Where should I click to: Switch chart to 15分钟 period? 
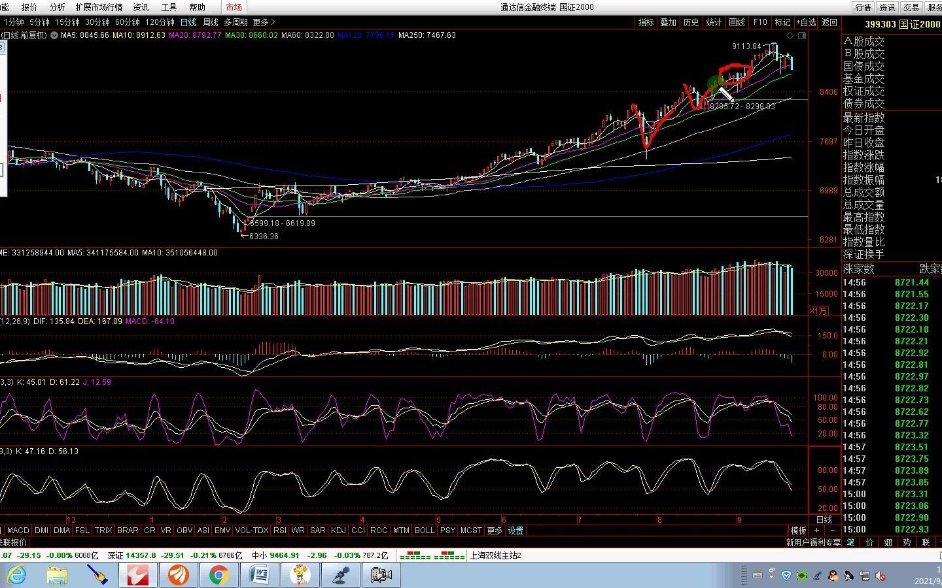(67, 22)
